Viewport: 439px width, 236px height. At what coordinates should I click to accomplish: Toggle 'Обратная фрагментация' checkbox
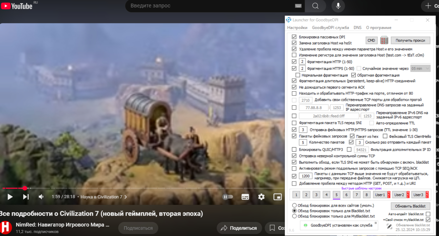tap(353, 75)
